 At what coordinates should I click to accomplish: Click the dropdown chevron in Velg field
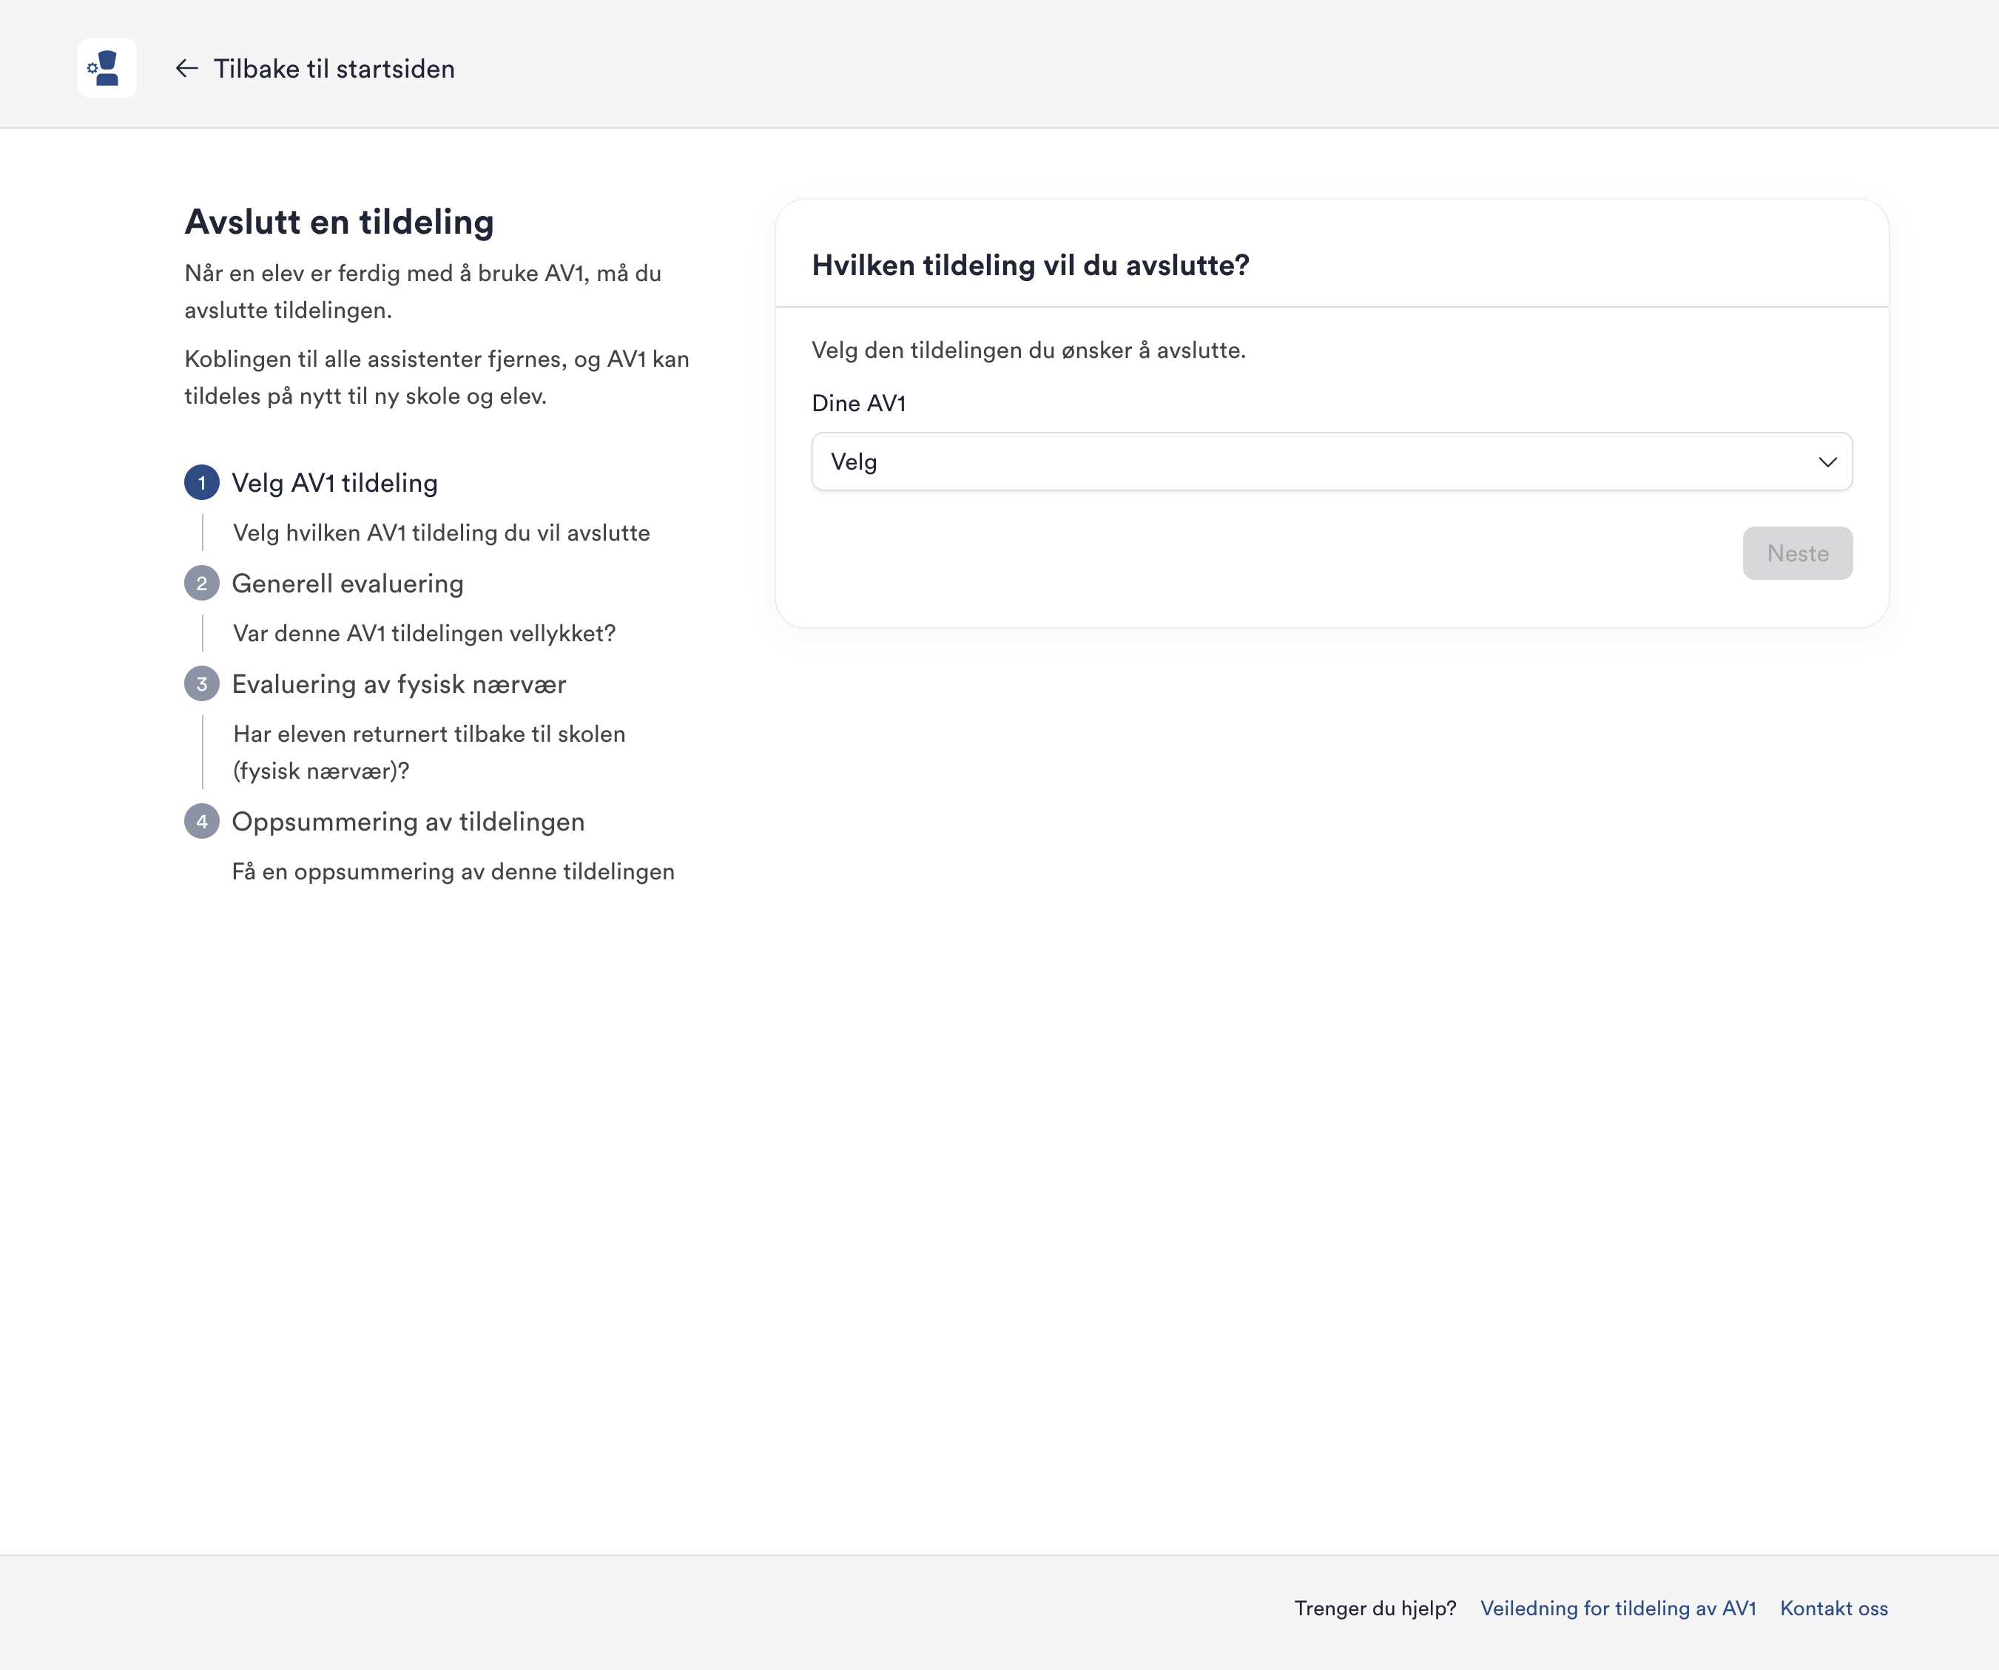1827,462
